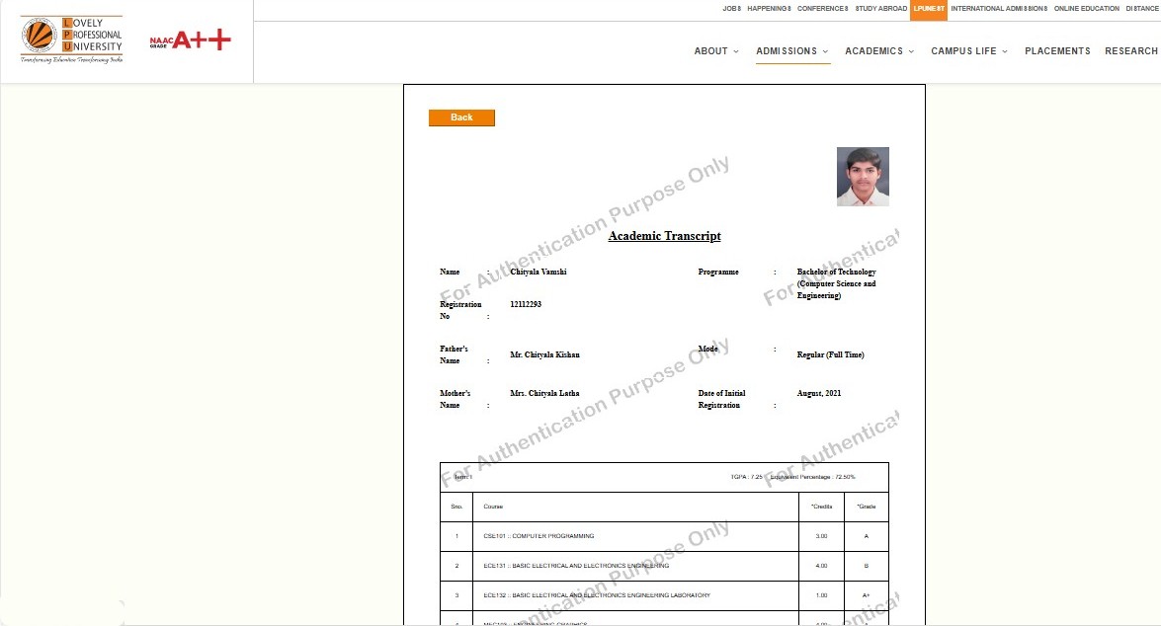This screenshot has width=1161, height=626.
Task: Click the Credits column header
Action: click(822, 507)
